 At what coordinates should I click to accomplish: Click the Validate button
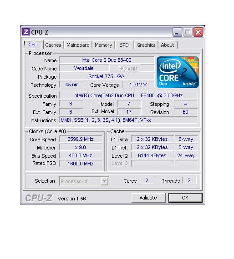[148, 198]
